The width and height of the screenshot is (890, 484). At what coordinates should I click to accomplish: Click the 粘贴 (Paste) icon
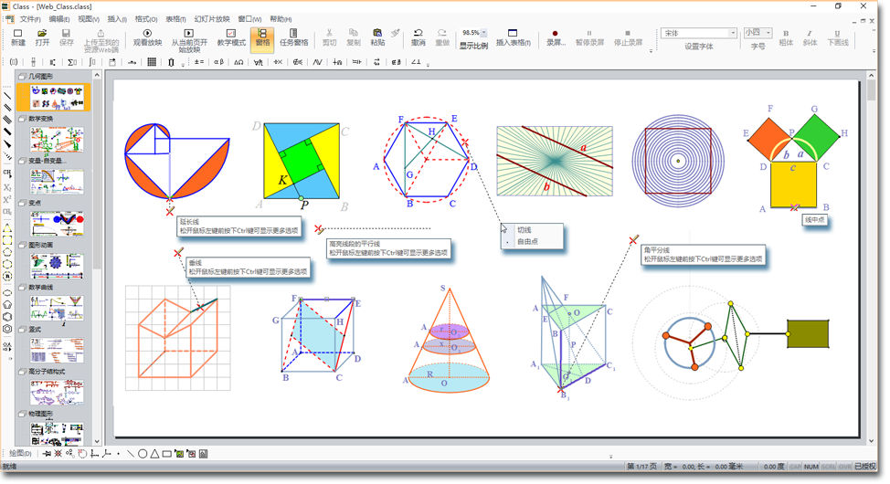377,37
